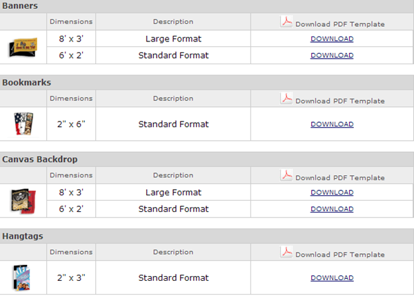The image size is (414, 296).
Task: Click the Hangtags Standard Format description
Action: tap(173, 278)
